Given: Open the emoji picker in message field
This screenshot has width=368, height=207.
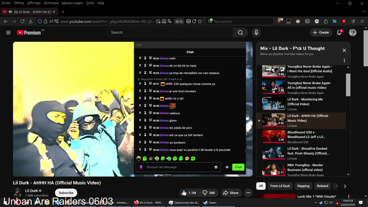Looking at the screenshot, I should (x=216, y=167).
